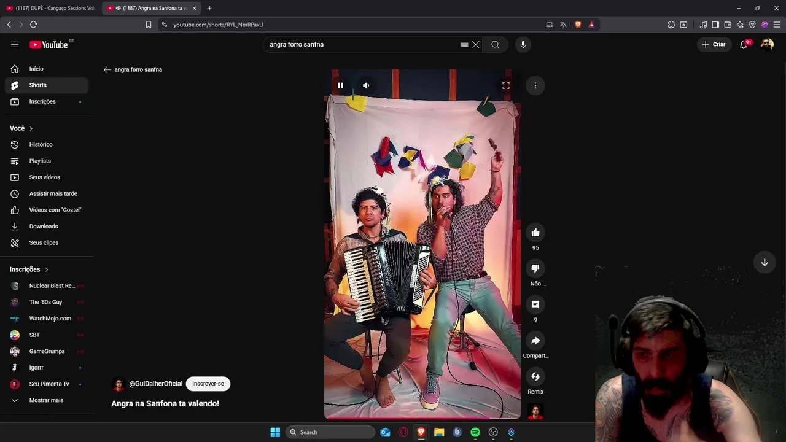This screenshot has height=442, width=786.
Task: Open the Brave playlist music icon
Action: click(704, 25)
